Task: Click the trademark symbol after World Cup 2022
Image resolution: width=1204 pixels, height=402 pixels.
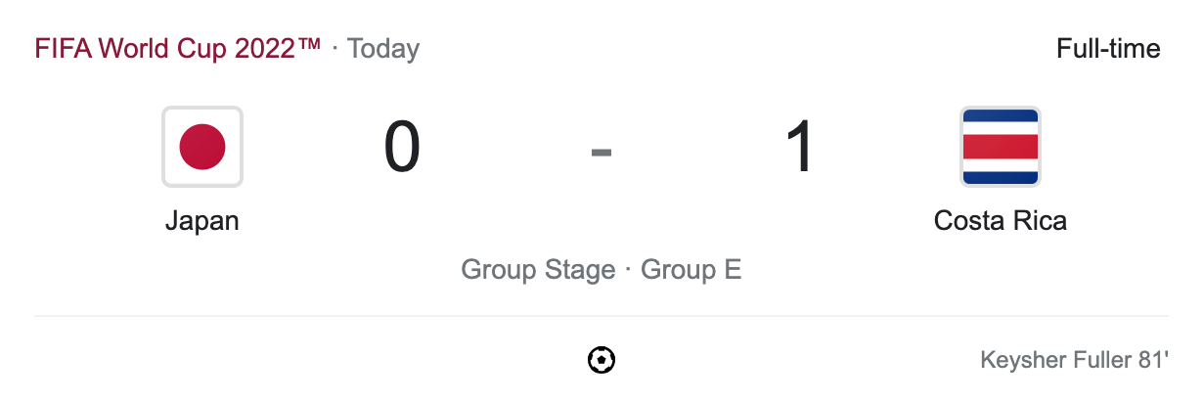Action: [x=311, y=45]
